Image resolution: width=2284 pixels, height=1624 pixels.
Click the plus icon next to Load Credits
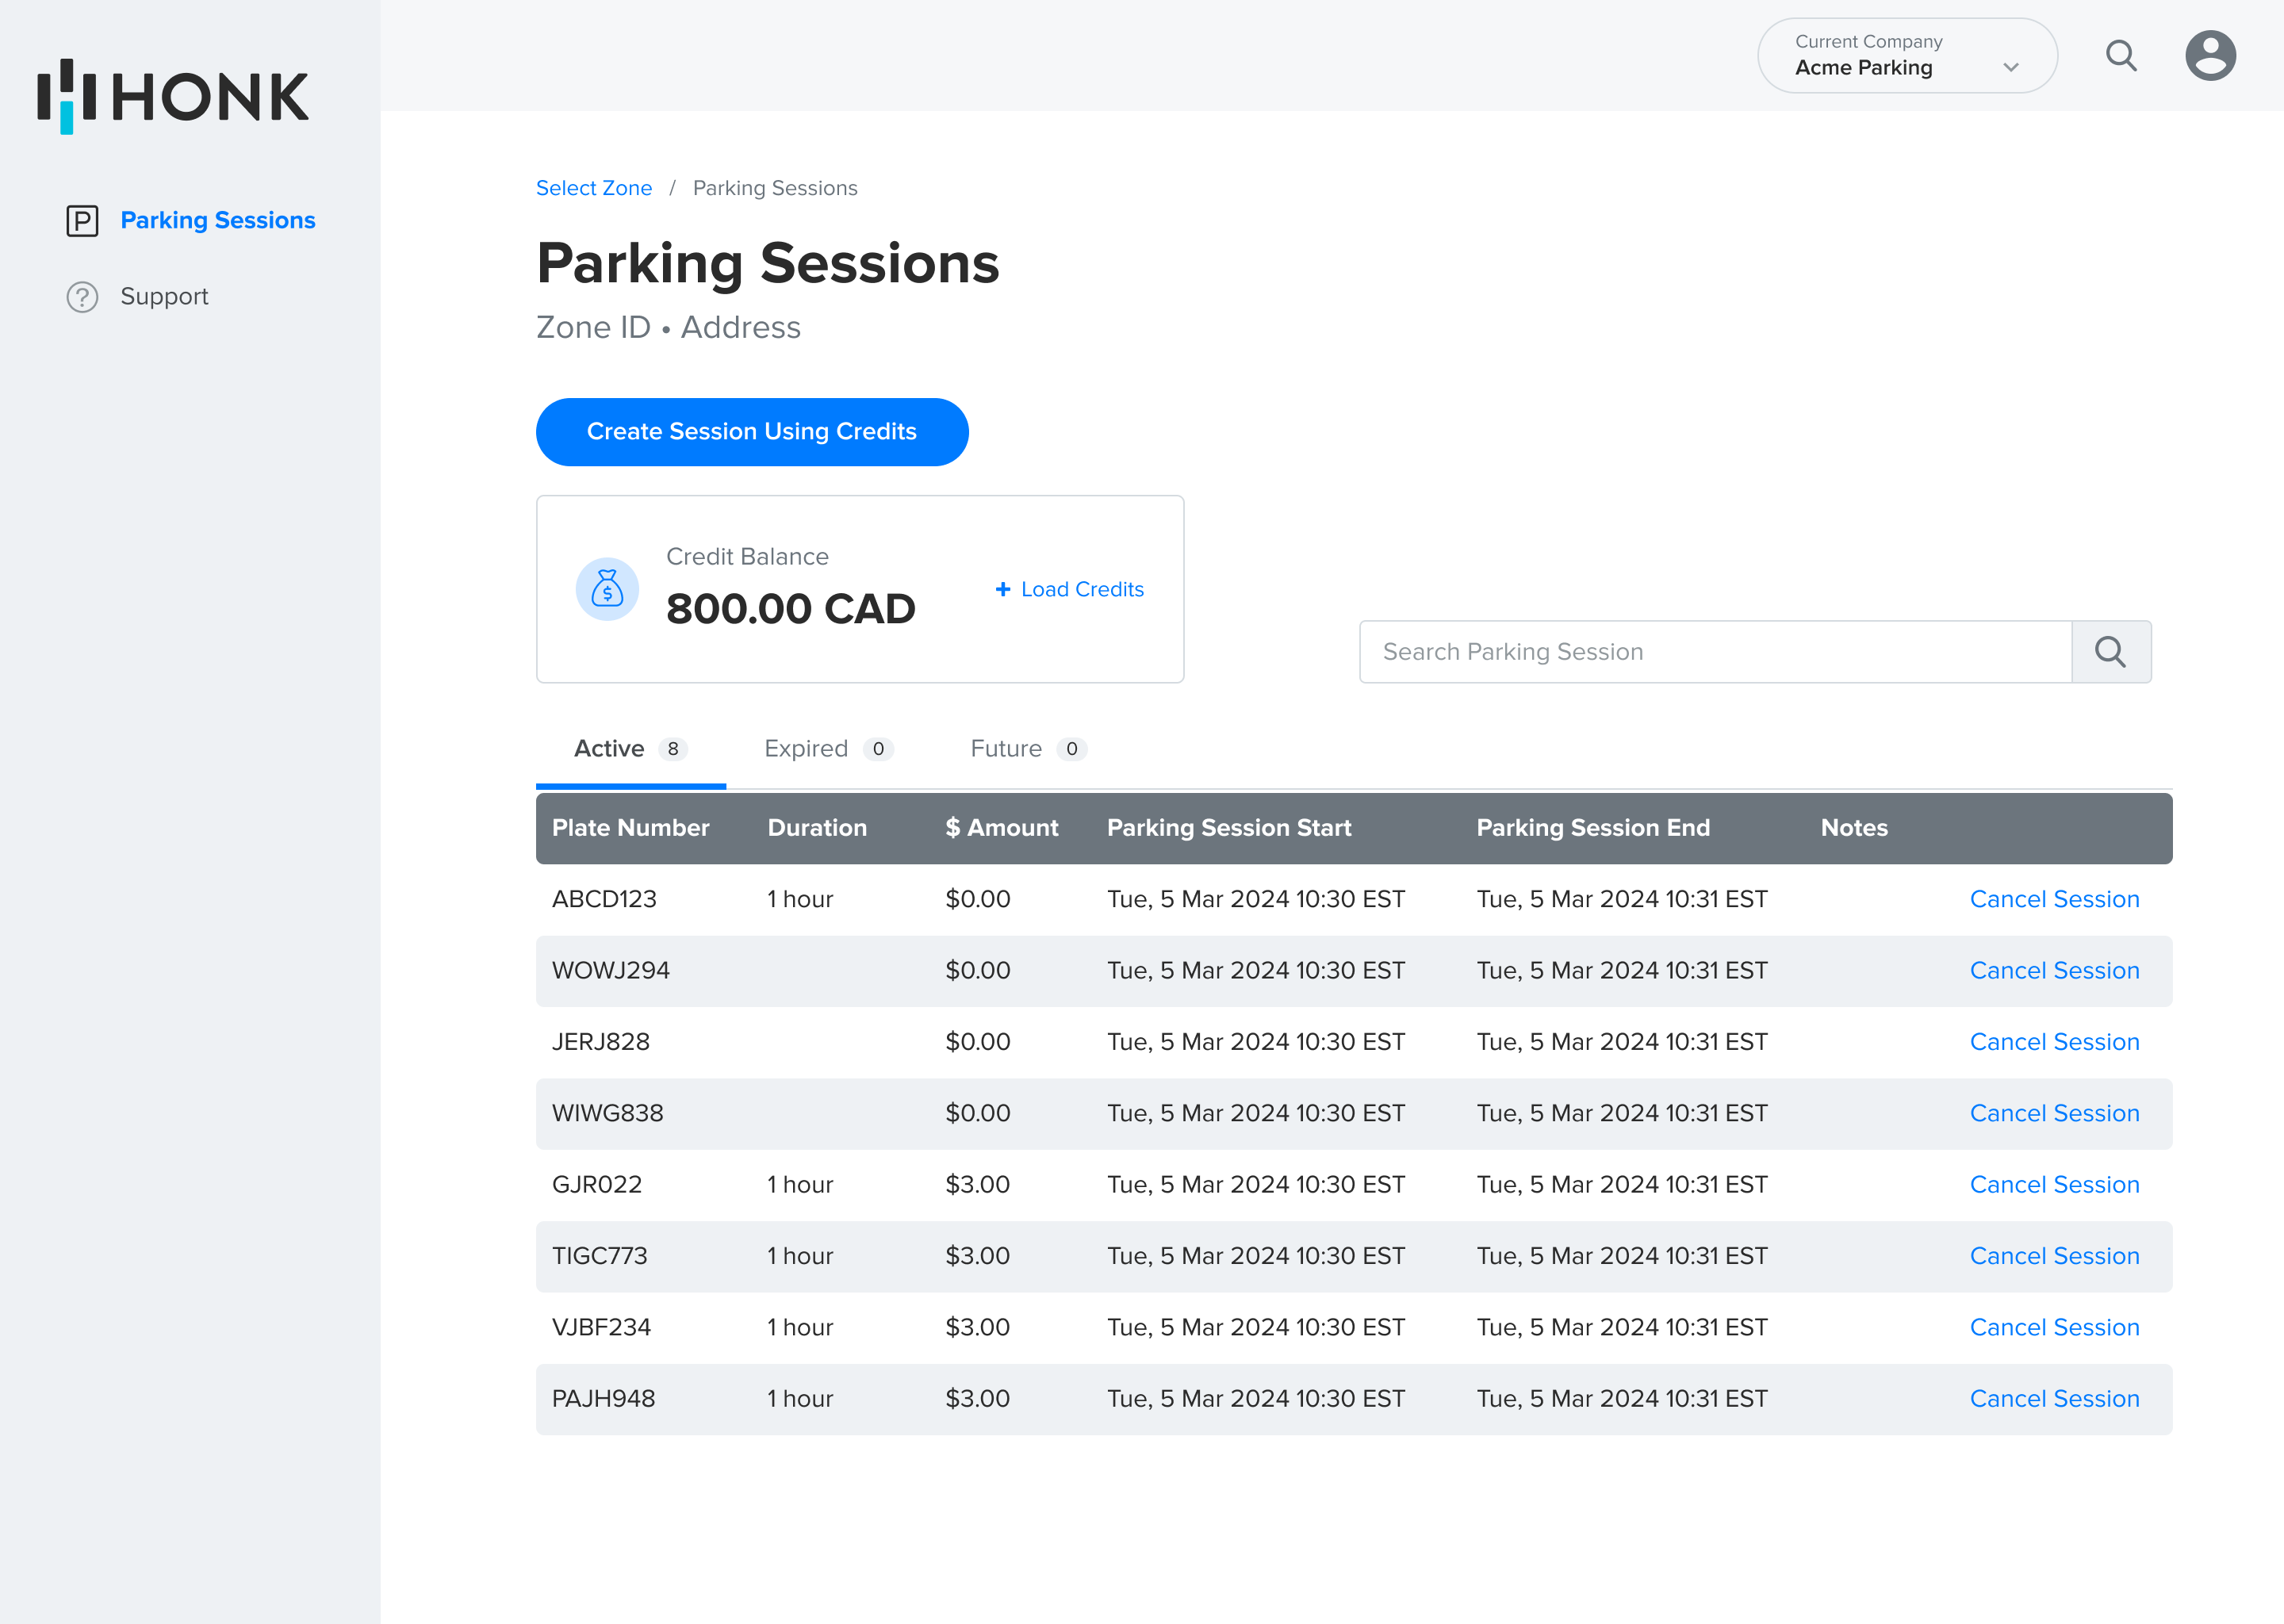point(1003,589)
